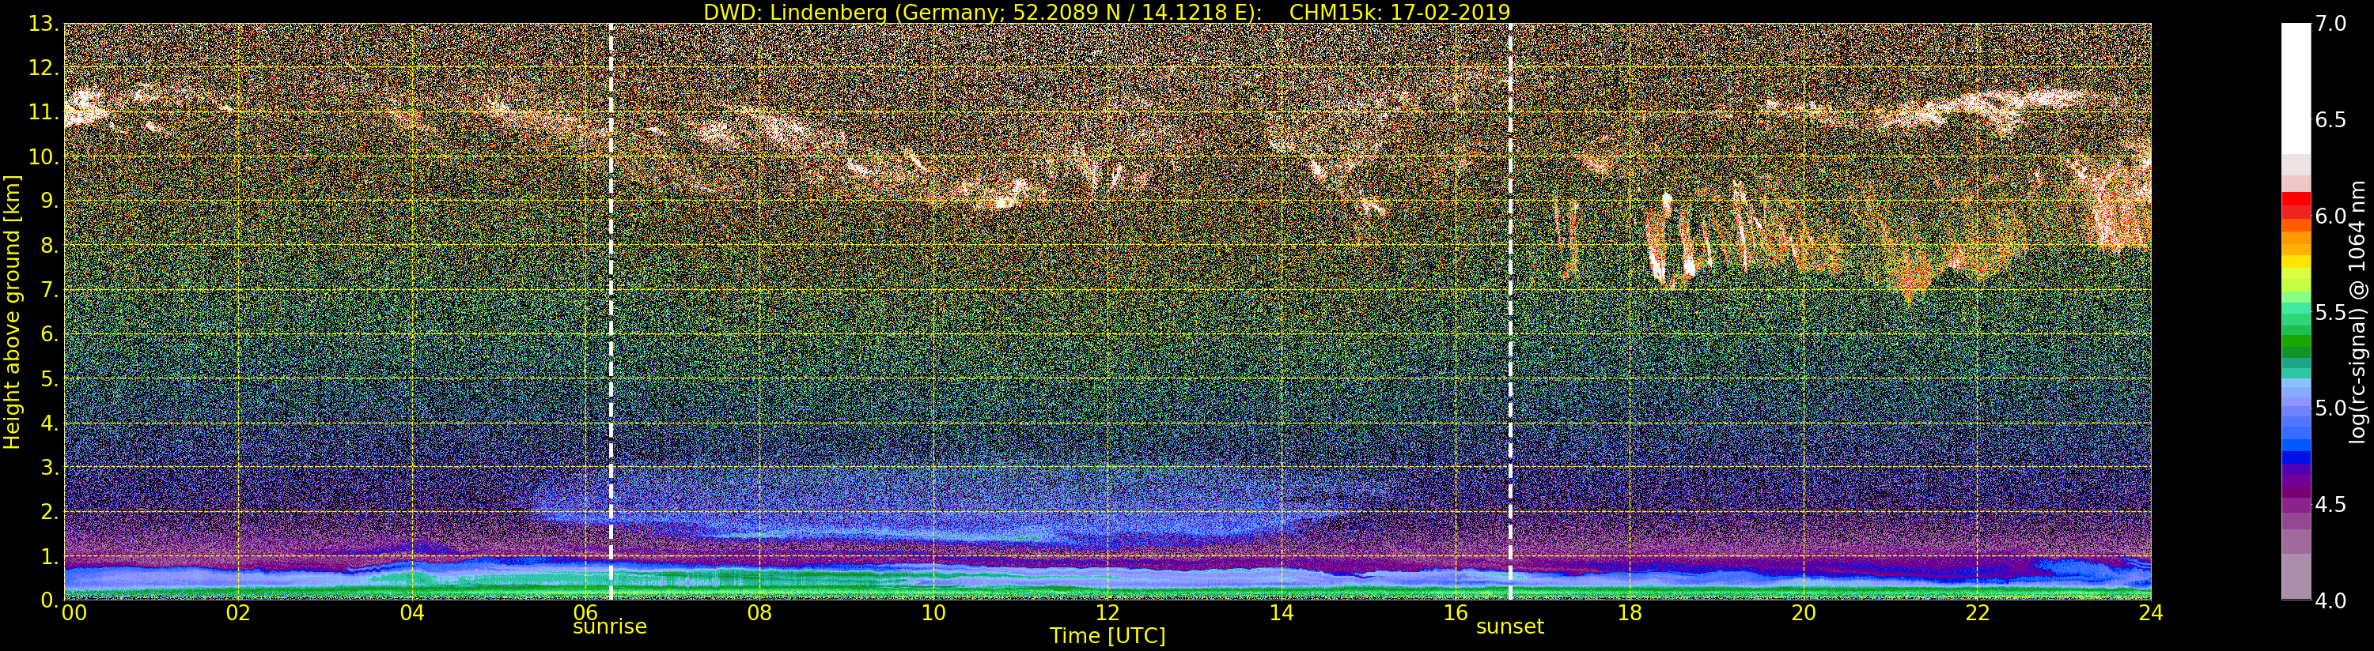This screenshot has width=2374, height=651.
Task: Click height tick label '5.' on height axis
Action: [x=50, y=378]
